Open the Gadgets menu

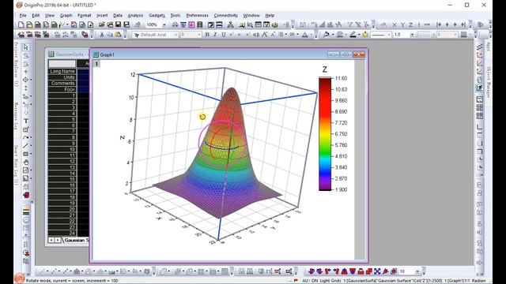point(157,15)
